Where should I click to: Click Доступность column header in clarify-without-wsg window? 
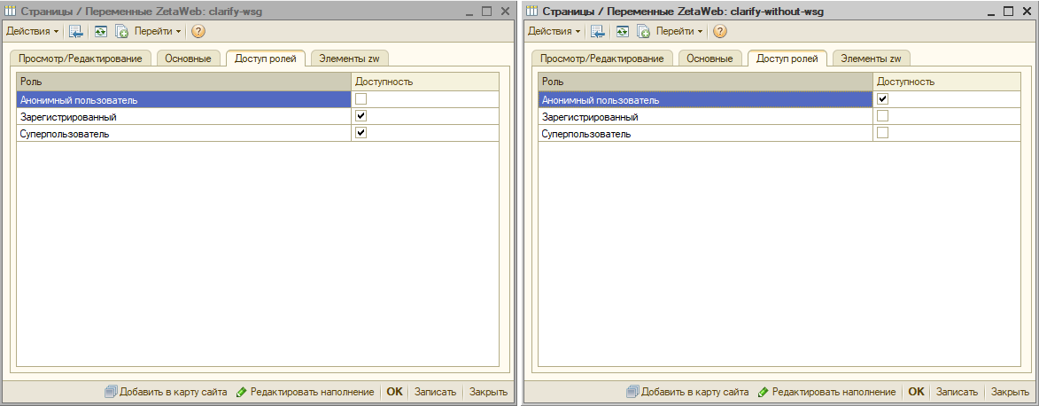pos(947,82)
